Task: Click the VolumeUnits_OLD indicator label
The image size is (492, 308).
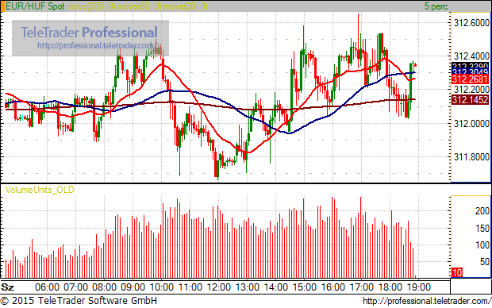Action: (x=40, y=190)
